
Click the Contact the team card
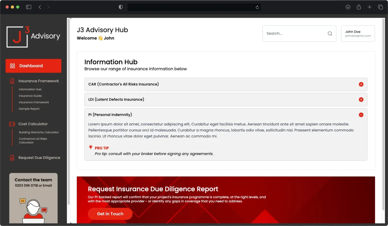click(33, 198)
